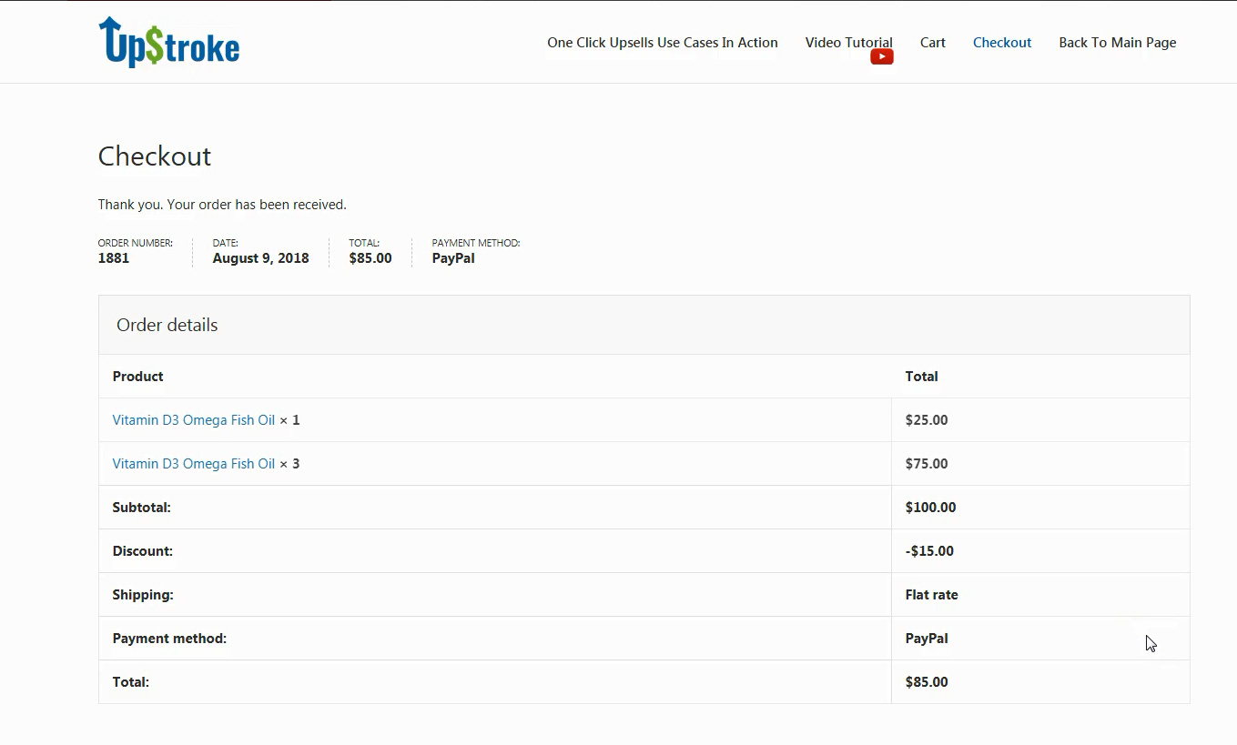Image resolution: width=1237 pixels, height=745 pixels.
Task: Click the date August 9, 2018
Action: click(260, 258)
